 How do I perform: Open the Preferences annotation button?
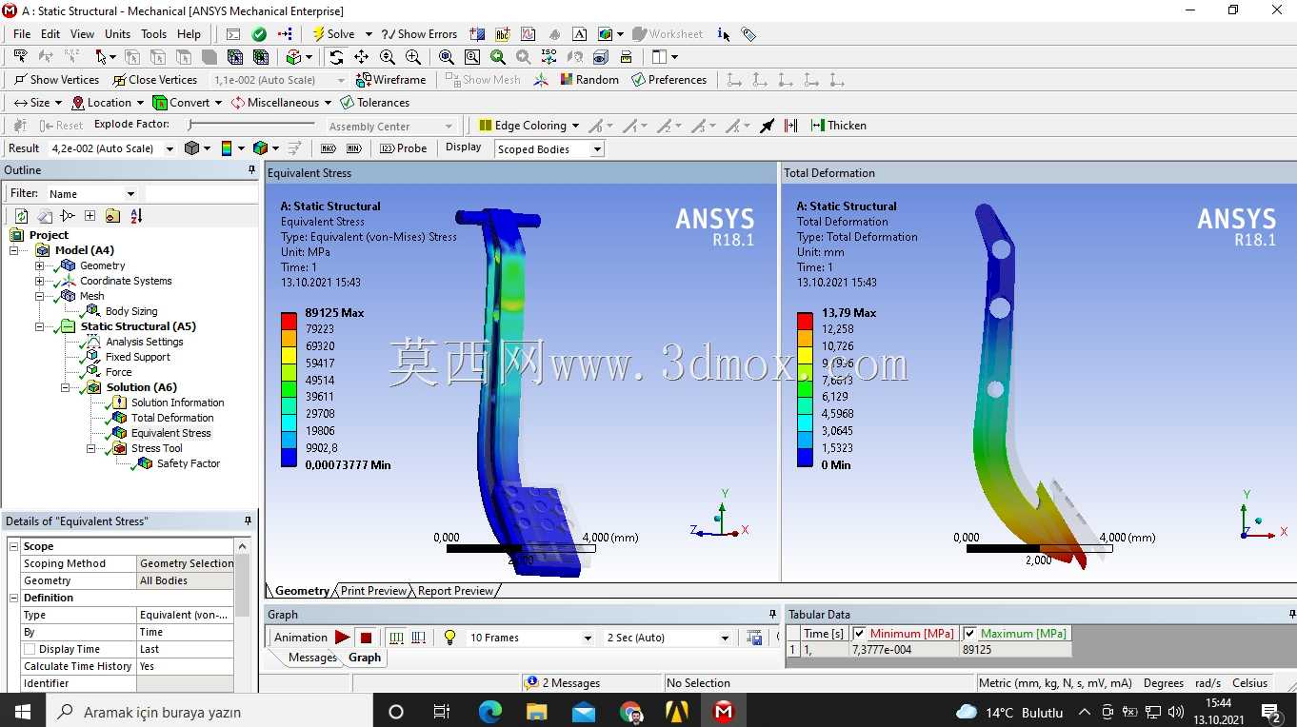coord(668,80)
